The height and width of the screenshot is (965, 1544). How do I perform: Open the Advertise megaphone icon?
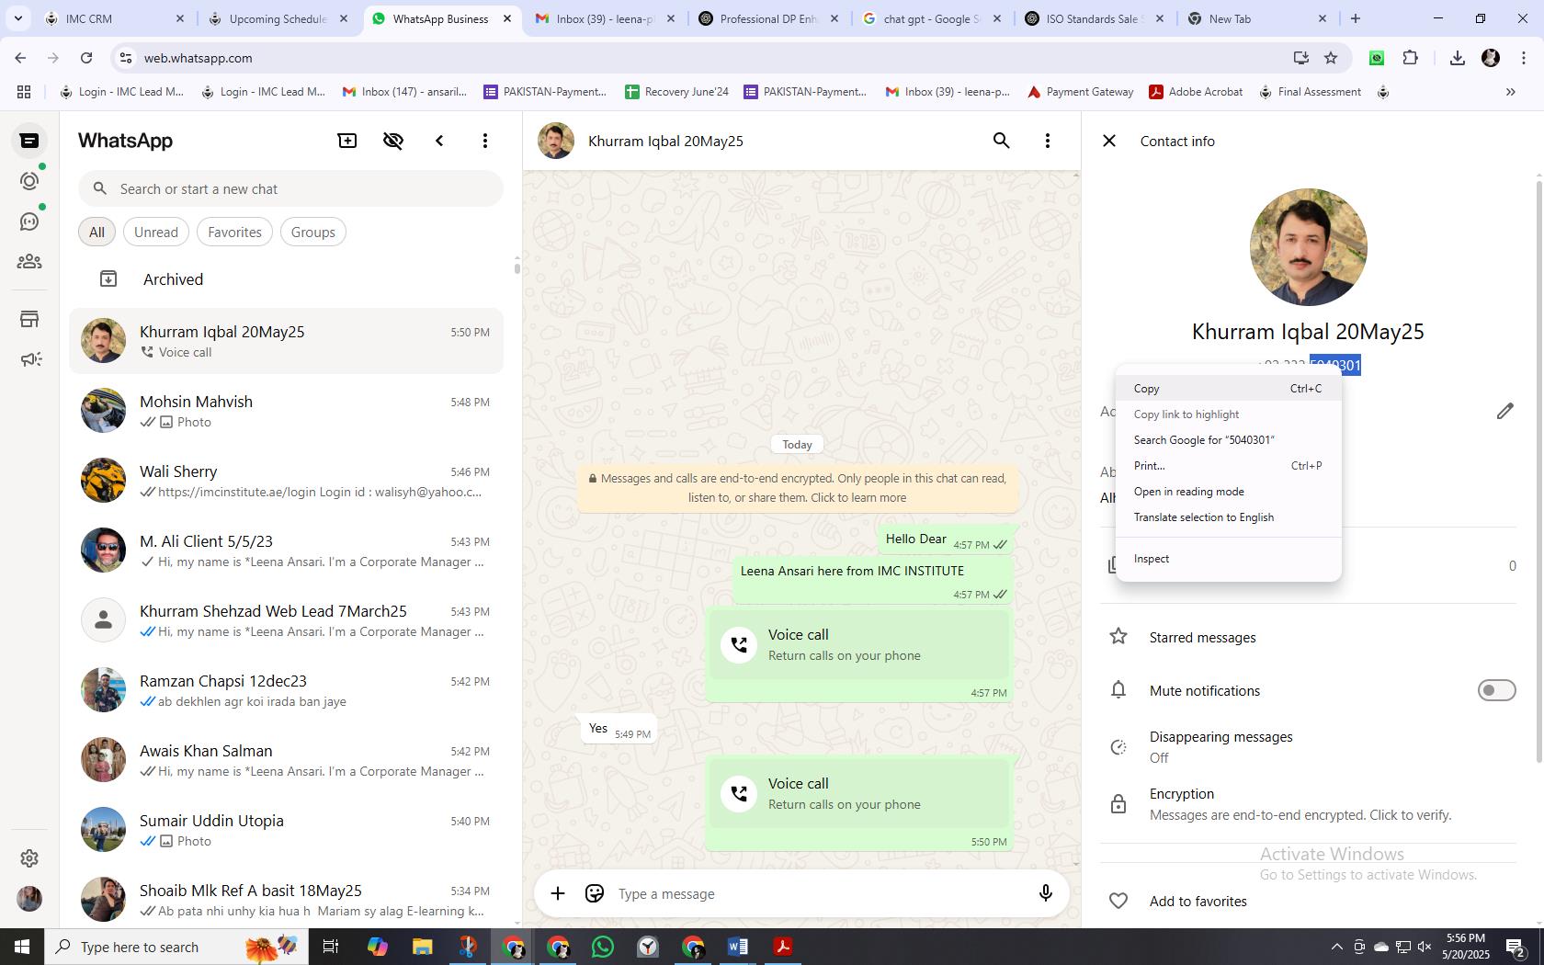(29, 359)
